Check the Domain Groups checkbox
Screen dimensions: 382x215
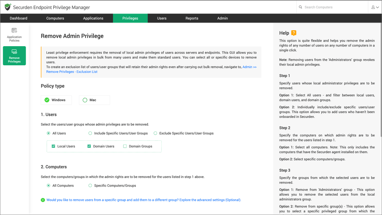point(125,146)
